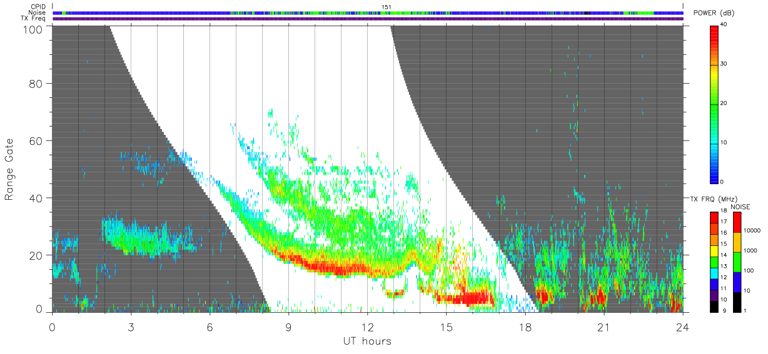
Task: Click the Noise row label
Action: tap(36, 12)
